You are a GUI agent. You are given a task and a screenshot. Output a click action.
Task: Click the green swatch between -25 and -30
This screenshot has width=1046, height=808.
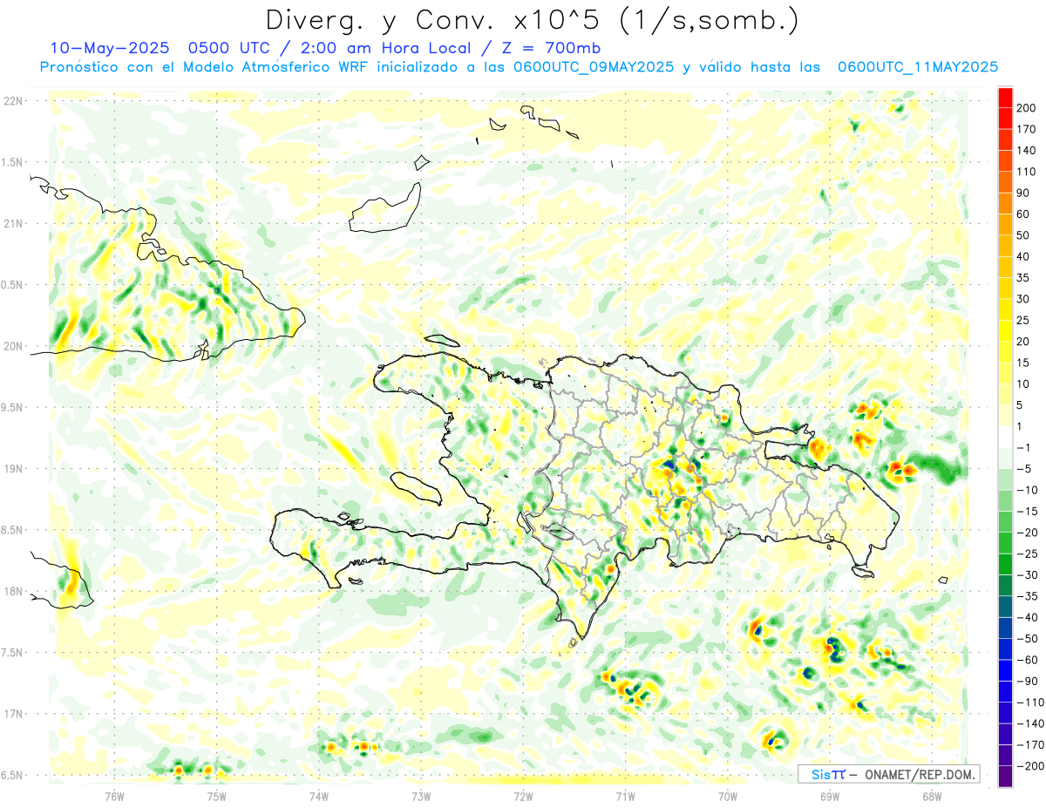coord(1005,564)
